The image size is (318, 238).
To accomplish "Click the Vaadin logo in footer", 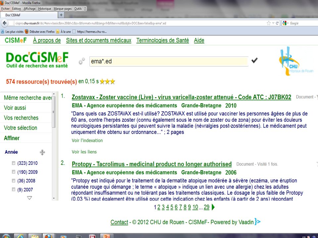I will [258, 221].
